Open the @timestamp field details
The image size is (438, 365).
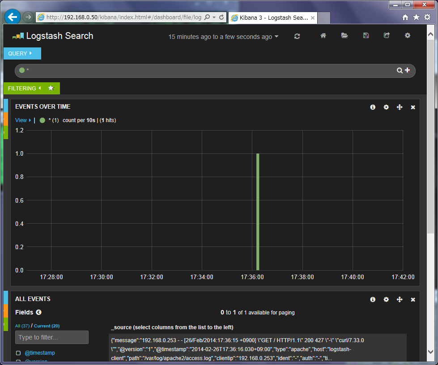[x=40, y=353]
